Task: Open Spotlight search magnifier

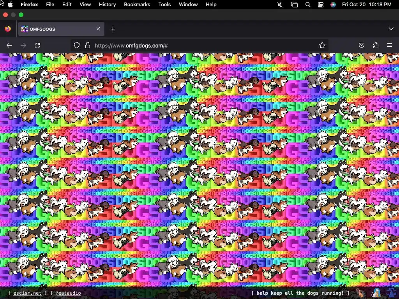Action: [x=308, y=5]
